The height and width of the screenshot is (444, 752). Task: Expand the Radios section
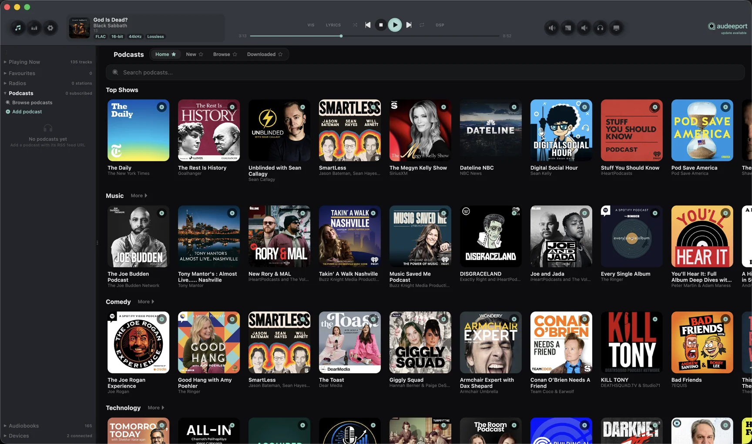[x=5, y=83]
